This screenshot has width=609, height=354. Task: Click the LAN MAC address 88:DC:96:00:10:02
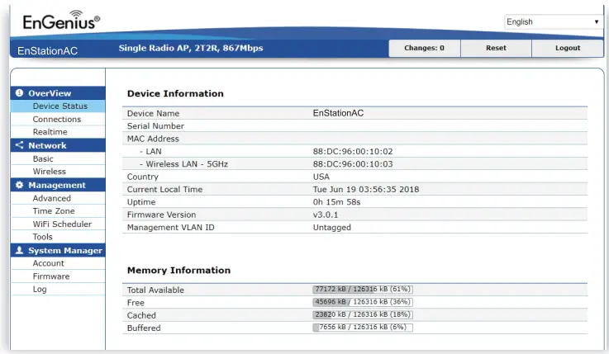point(353,151)
